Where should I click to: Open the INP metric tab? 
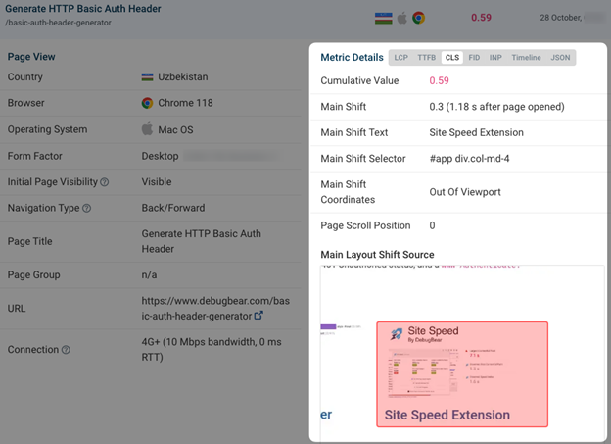click(495, 58)
